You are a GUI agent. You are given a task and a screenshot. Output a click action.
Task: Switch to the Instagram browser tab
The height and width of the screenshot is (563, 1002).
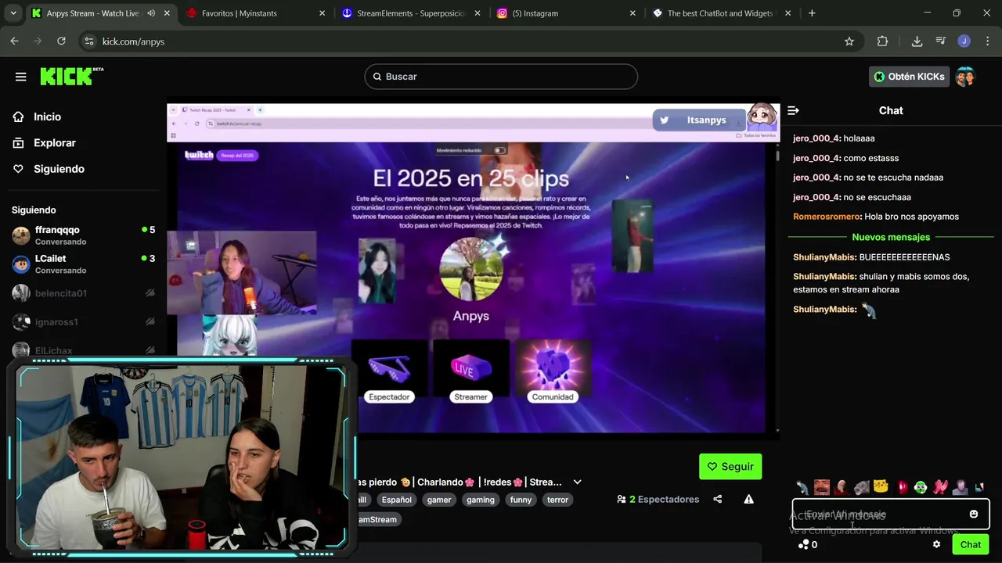(567, 13)
